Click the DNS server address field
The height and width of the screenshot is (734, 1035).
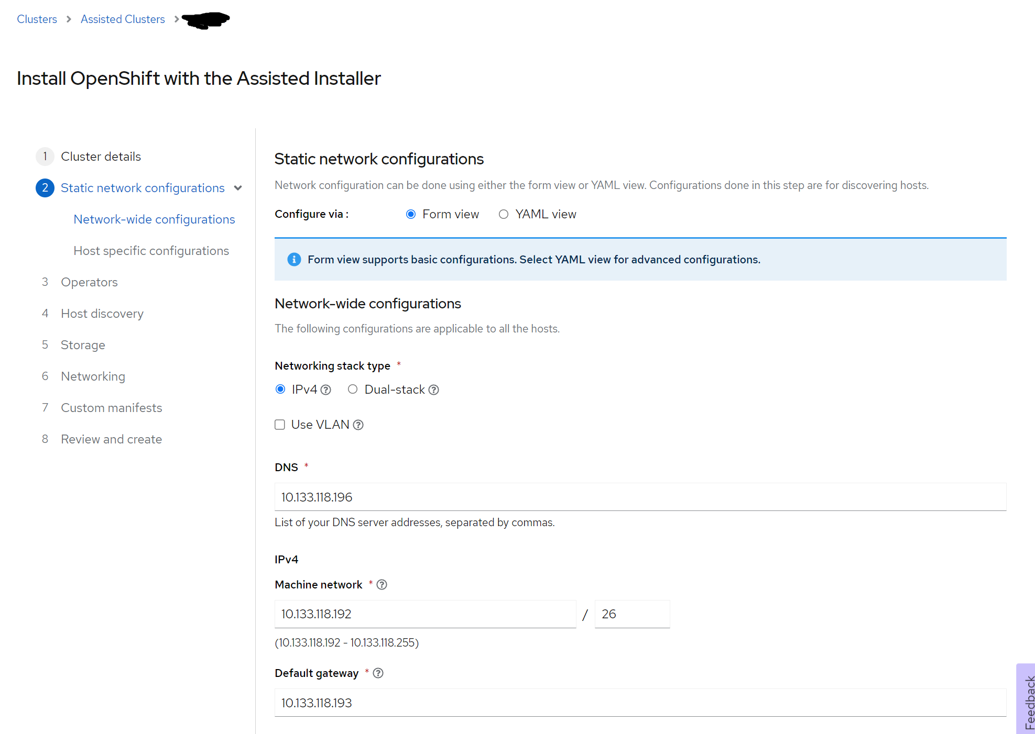639,497
